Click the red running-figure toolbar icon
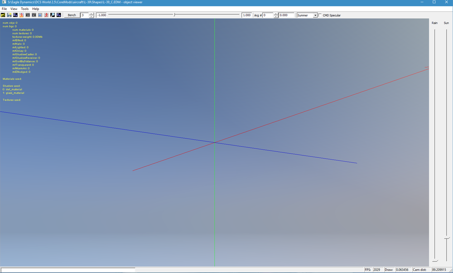453x273 pixels. 46,15
